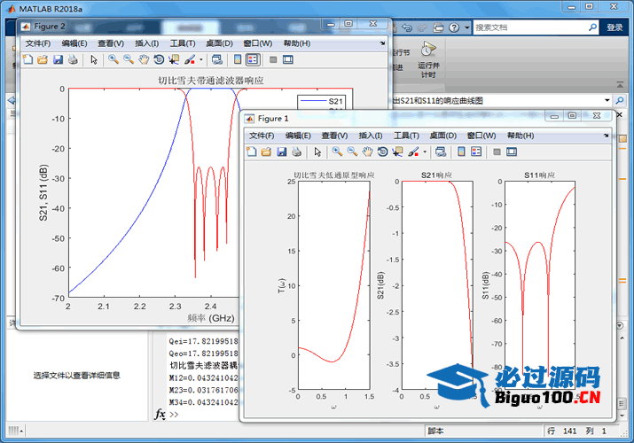Activate Zoom In tool in Figure 2
The image size is (634, 443).
113,59
